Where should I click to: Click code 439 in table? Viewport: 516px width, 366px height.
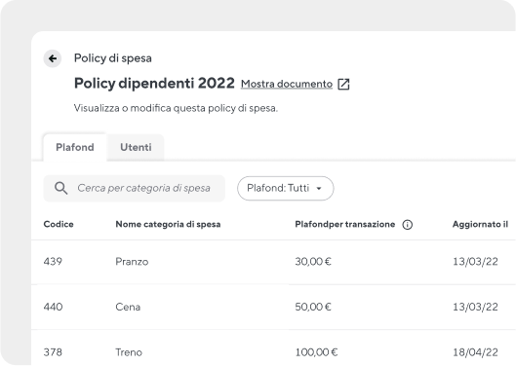coord(53,262)
